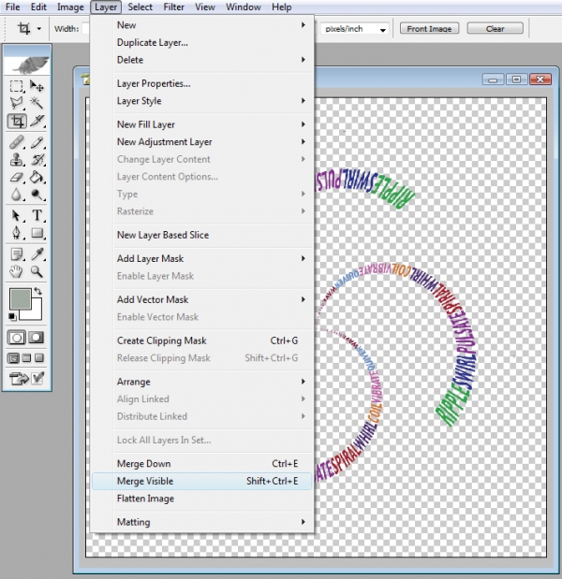Viewport: 562px width, 579px height.
Task: Expand the Layer Style submenu
Action: pos(202,101)
